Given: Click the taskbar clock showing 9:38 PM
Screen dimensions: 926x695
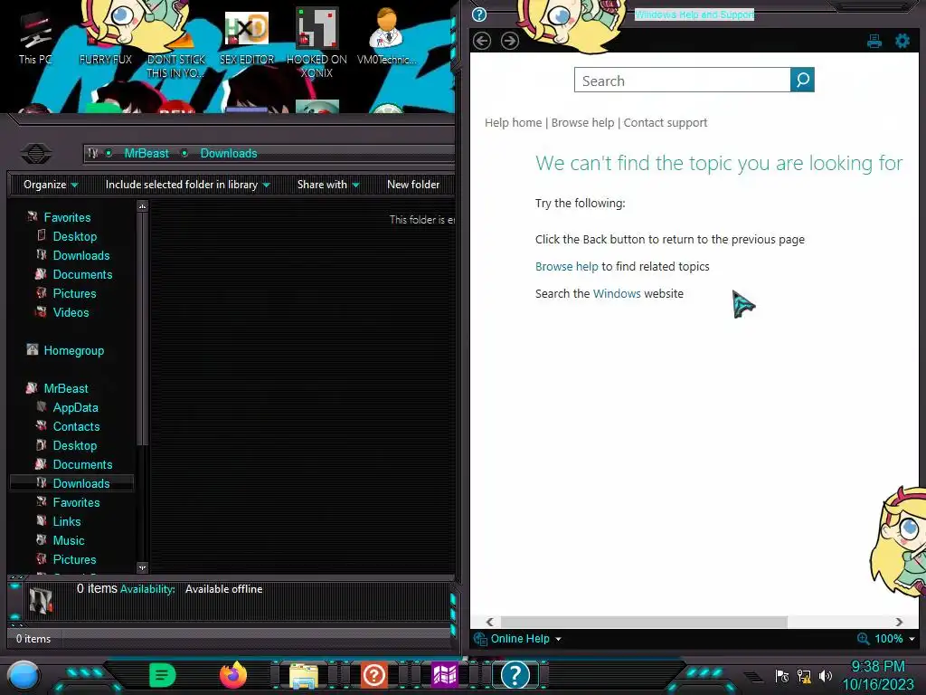Looking at the screenshot, I should 877,667.
